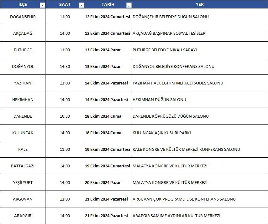The width and height of the screenshot is (268, 224).
Task: Click the AKÇADAĞ BAŞPINAR SOSYAL TESİSLERİ cell
Action: coord(170,33)
